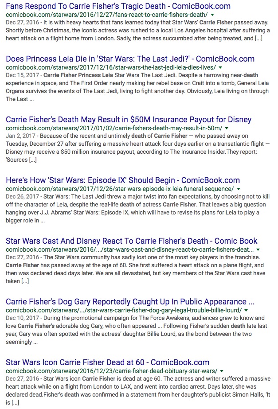Screen dimensions: 278x409
Task: Open 'Star Wars Cast And Disney React' result
Action: (131, 241)
